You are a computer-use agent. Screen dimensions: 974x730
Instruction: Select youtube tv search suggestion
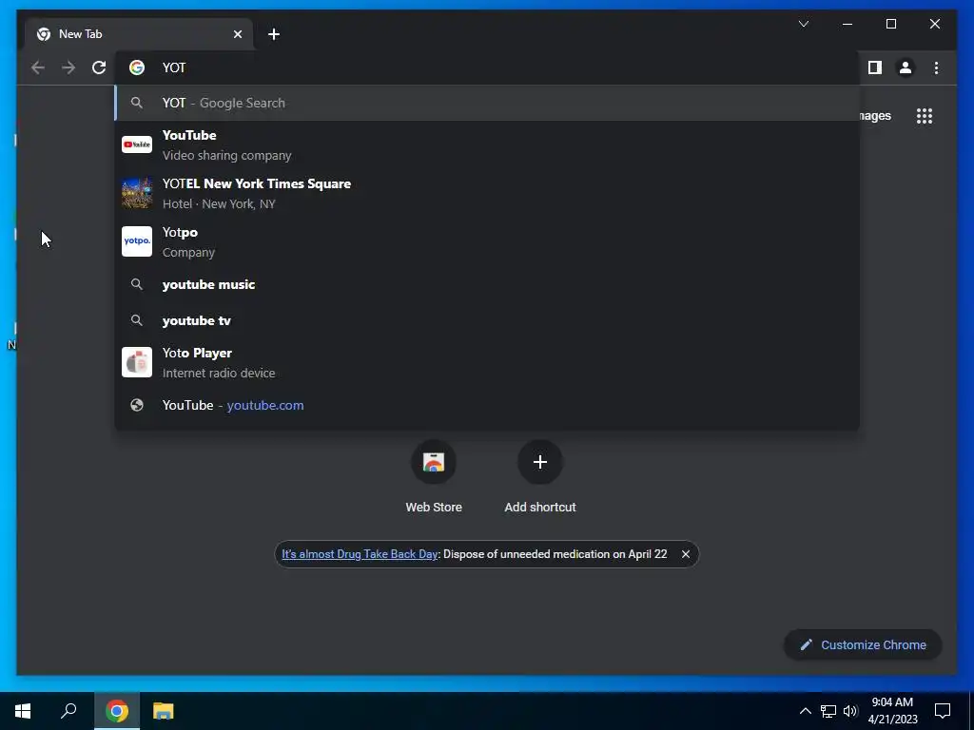487,320
